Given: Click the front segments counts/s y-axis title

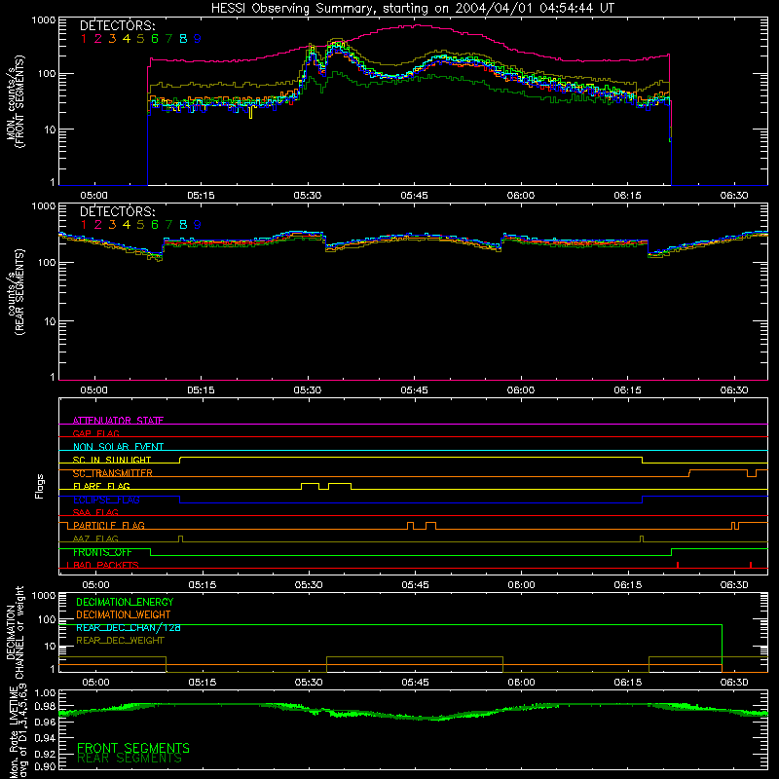Looking at the screenshot, I should tap(15, 101).
